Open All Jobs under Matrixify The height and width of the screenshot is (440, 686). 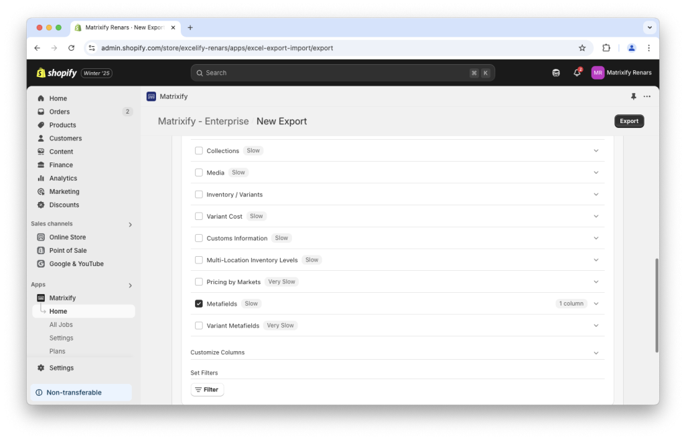pos(61,324)
